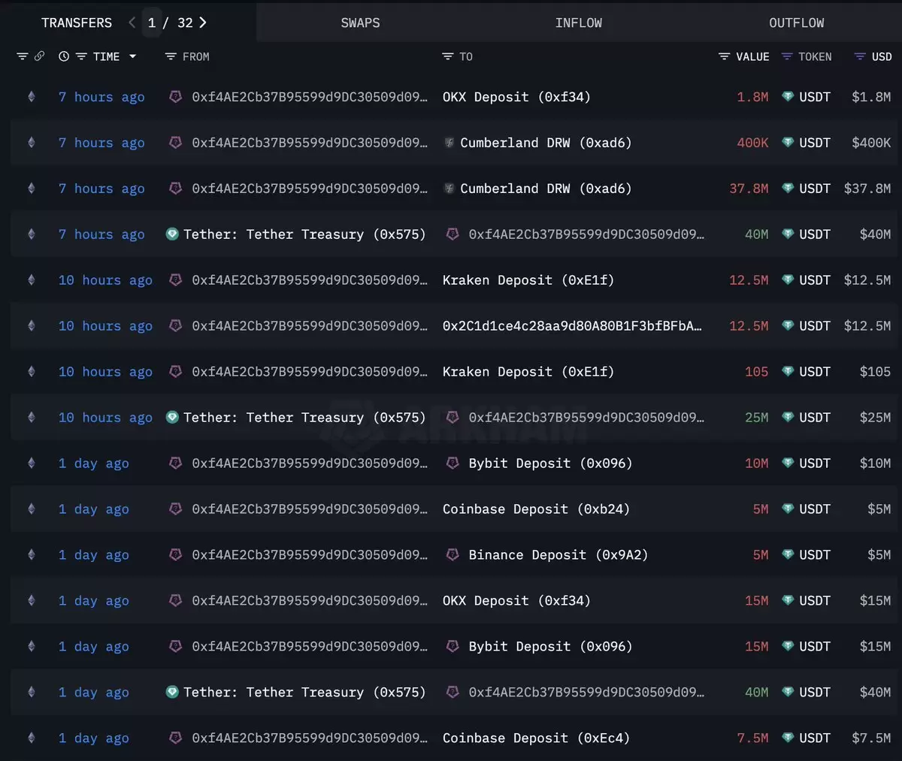
Task: Click the Ethereum icon in the OKX Deposit (0xf34) 1.8M row
Action: [x=32, y=96]
